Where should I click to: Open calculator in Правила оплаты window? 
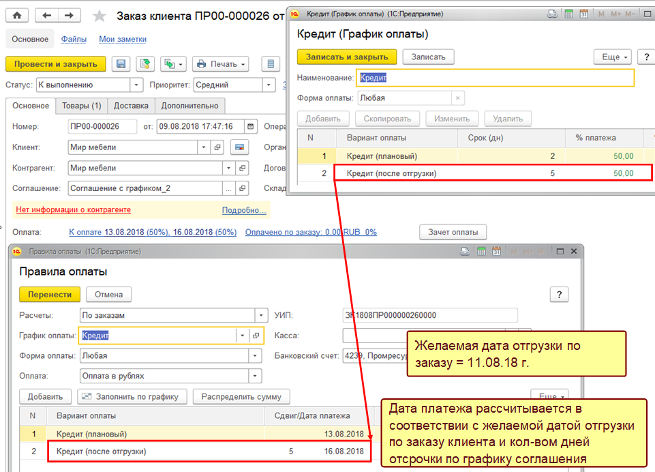481,251
